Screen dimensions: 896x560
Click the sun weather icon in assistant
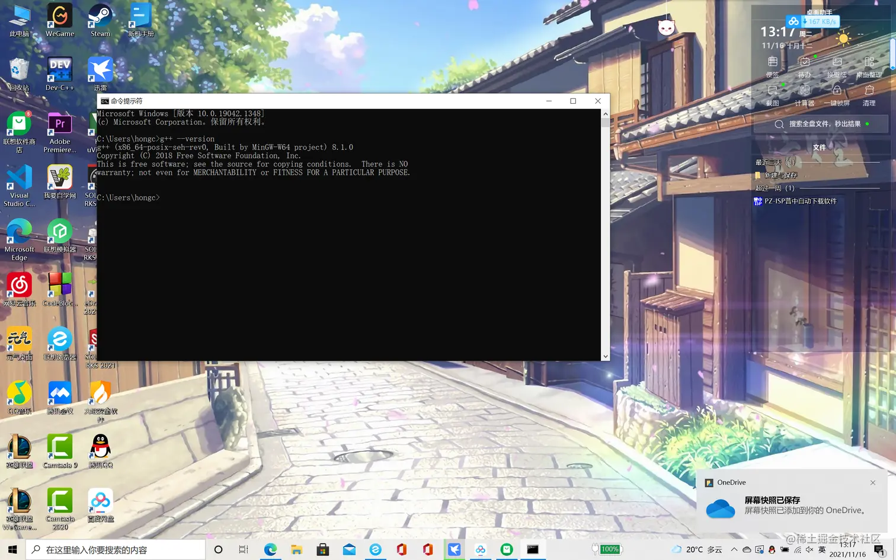coord(843,39)
